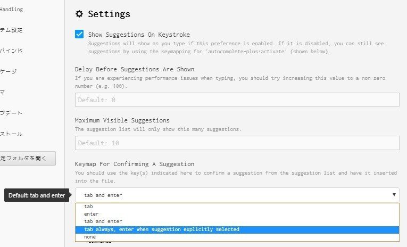Click the Delay Before Suggestions input field
Viewport: 407px width, 247px height.
coord(237,100)
